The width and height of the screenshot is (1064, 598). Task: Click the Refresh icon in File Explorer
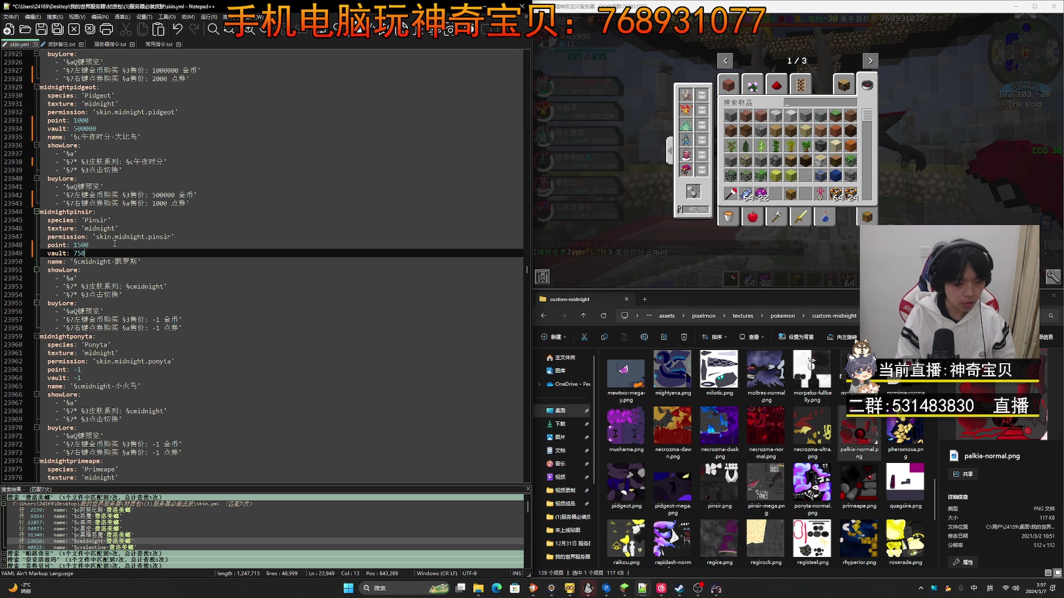[603, 316]
